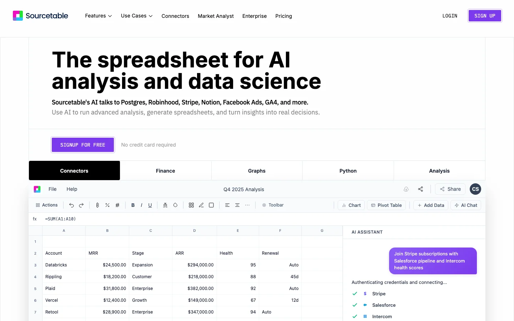The image size is (514, 321).
Task: Open the Pricing link in navigation
Action: [284, 16]
